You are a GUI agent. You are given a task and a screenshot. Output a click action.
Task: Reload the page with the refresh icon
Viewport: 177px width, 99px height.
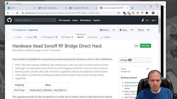(17, 13)
